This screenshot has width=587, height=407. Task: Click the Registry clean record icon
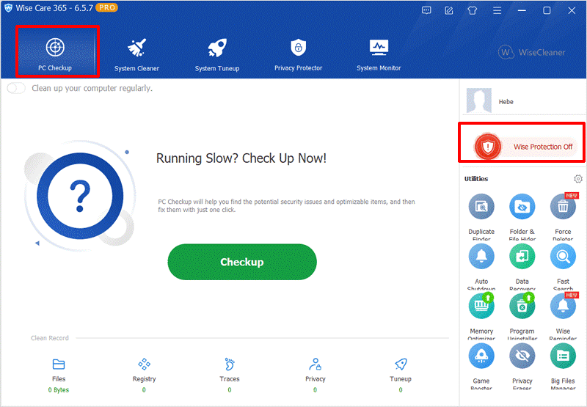click(x=144, y=364)
